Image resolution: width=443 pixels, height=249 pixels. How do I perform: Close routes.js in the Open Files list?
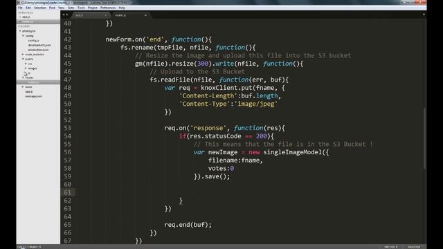pos(20,21)
